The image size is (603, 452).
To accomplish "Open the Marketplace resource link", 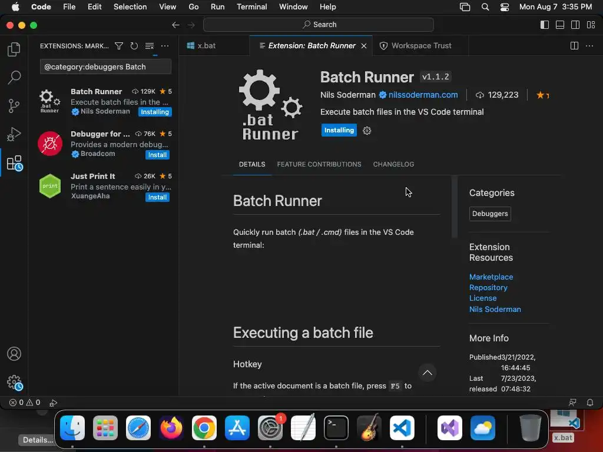I will point(491,277).
